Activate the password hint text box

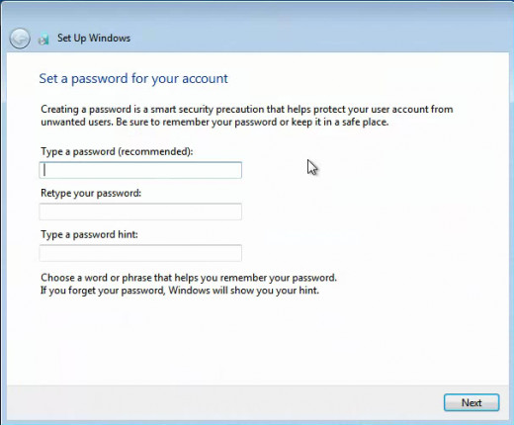point(140,253)
